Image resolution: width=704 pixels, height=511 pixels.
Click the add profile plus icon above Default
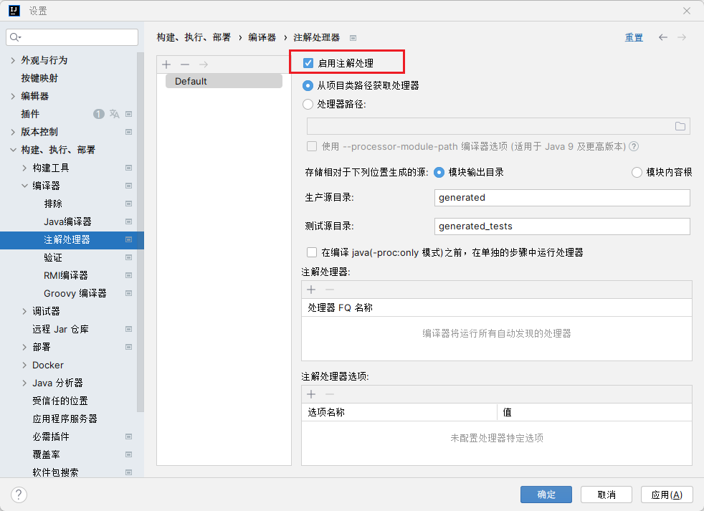[x=166, y=65]
